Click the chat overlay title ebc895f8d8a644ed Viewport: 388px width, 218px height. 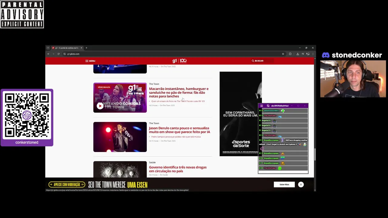point(280,106)
